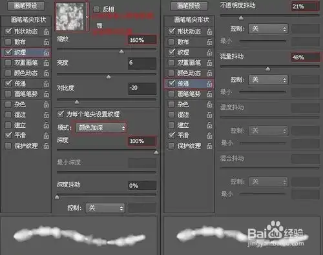The image size is (323, 255).
Task: Click lock icon beside 散布 in texture-settings panel
Action: click(47, 42)
